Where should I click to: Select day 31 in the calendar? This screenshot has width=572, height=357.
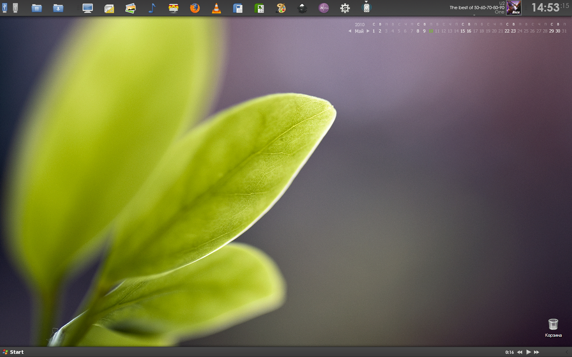click(564, 31)
